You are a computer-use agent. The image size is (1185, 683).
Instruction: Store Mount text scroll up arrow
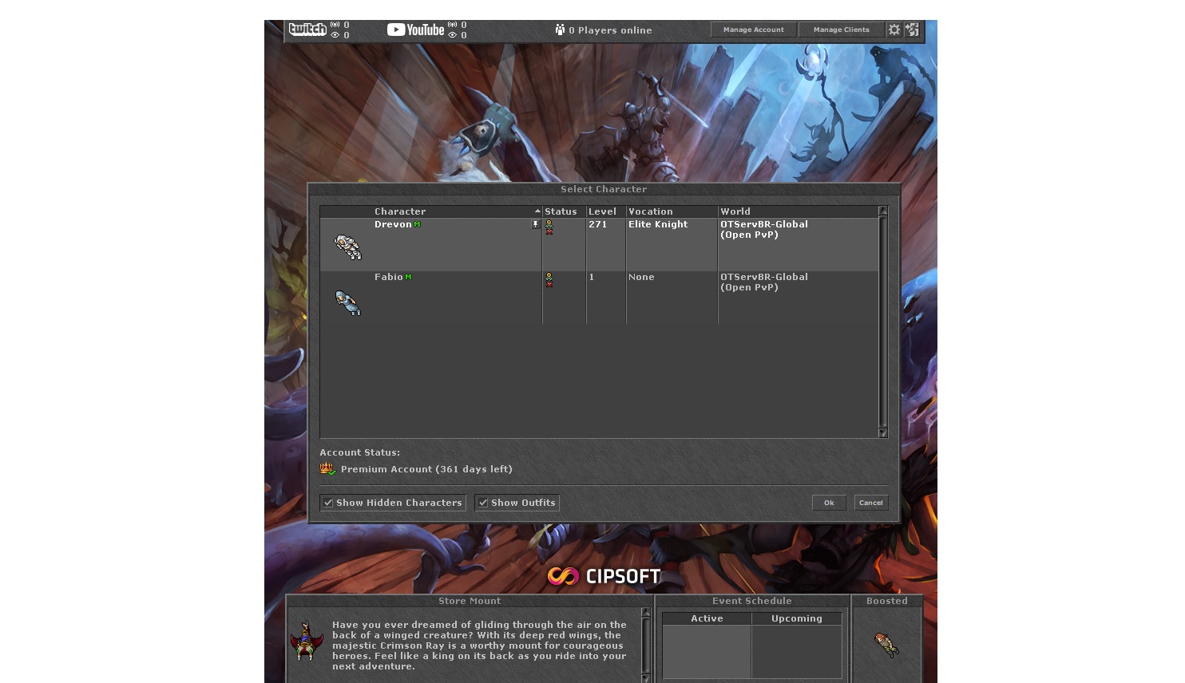point(646,613)
